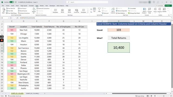The width and height of the screenshot is (173, 97).
Task: Switch to SUMIFS_BY_COLUMN_F sheet tab
Action: point(32,93)
